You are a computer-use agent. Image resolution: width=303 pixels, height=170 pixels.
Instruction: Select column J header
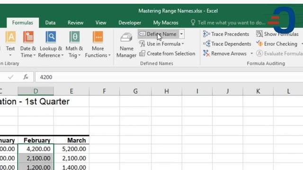[228, 91]
